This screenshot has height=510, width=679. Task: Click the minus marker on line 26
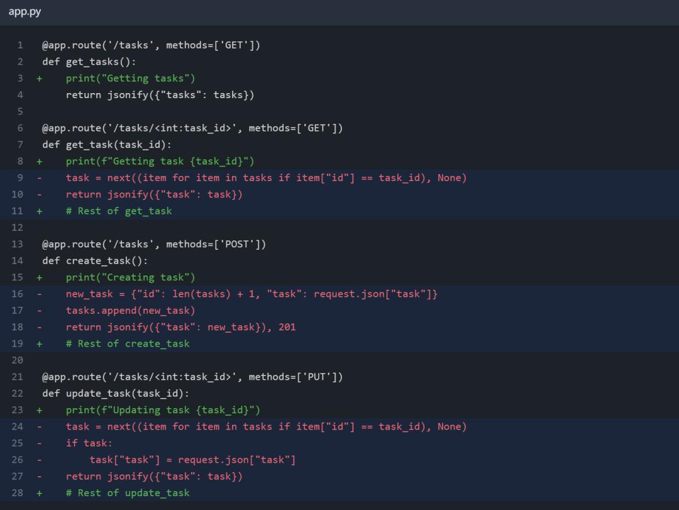(x=39, y=460)
